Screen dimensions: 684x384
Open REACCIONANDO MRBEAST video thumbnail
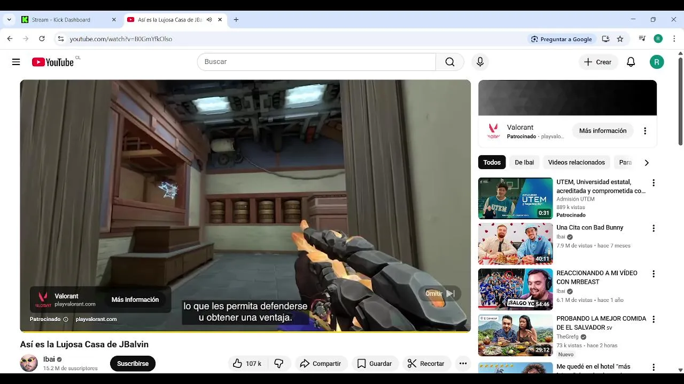coord(515,289)
